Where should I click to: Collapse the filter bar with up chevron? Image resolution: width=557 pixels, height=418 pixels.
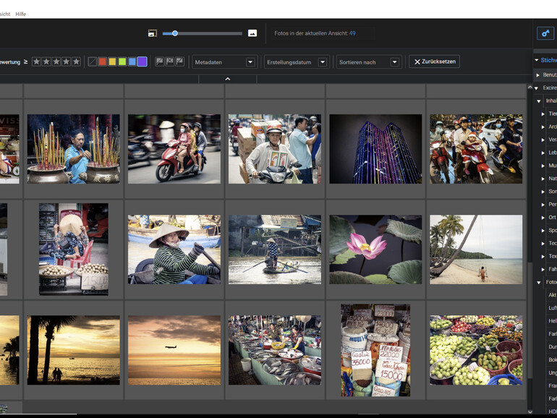coord(227,78)
